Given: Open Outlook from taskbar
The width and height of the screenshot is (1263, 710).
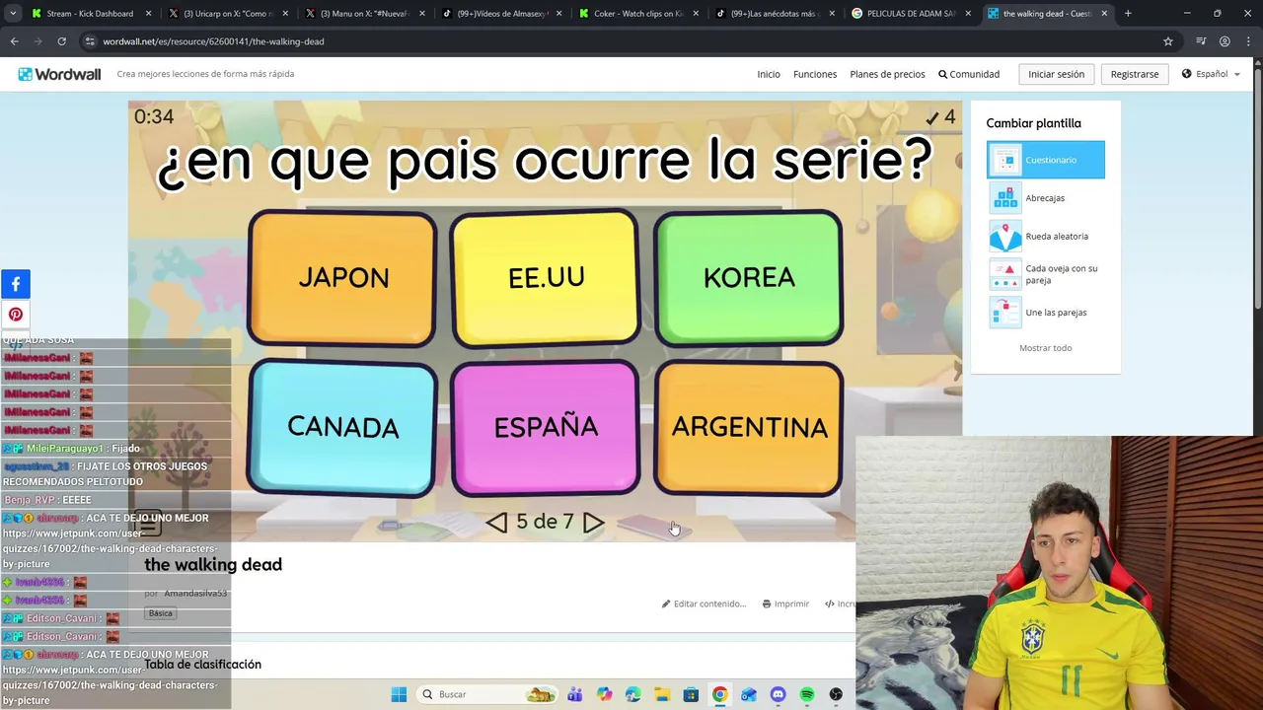Looking at the screenshot, I should (749, 694).
